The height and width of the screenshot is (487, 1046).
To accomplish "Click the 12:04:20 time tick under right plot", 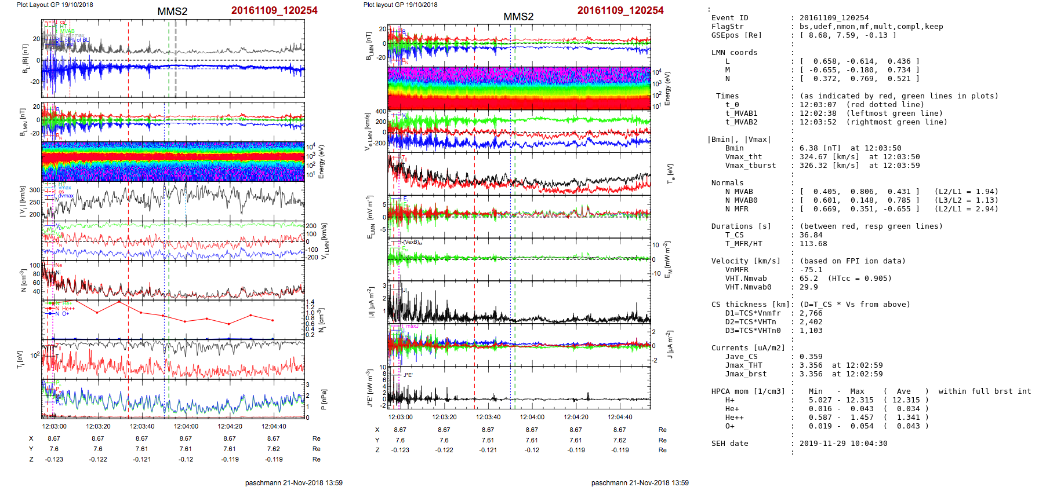I will click(576, 417).
